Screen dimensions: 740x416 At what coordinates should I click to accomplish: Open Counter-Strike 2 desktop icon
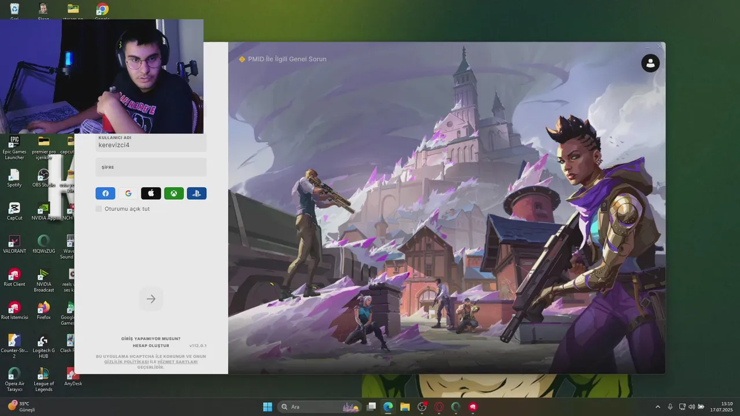point(14,347)
